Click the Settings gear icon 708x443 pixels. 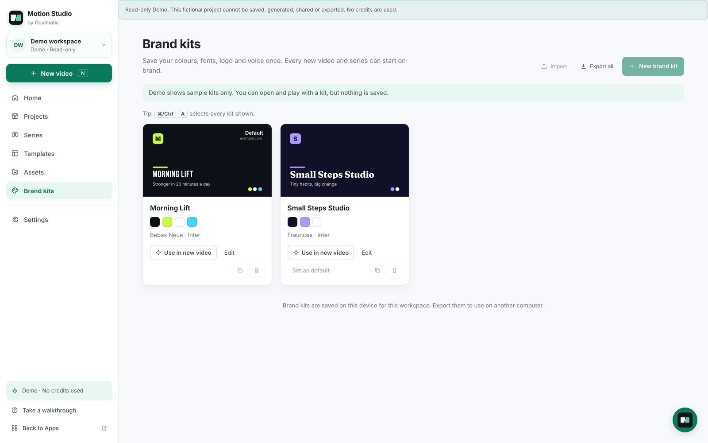coord(15,219)
